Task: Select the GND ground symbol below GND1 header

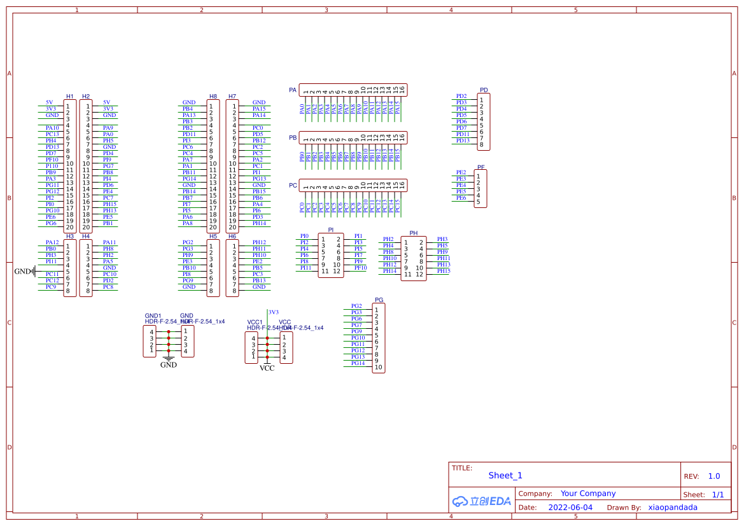Action: 169,361
